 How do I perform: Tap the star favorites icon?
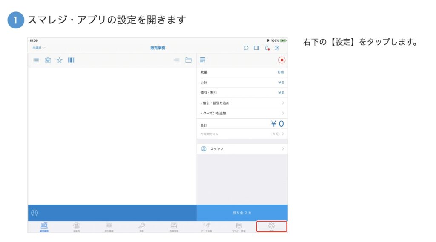pos(60,60)
